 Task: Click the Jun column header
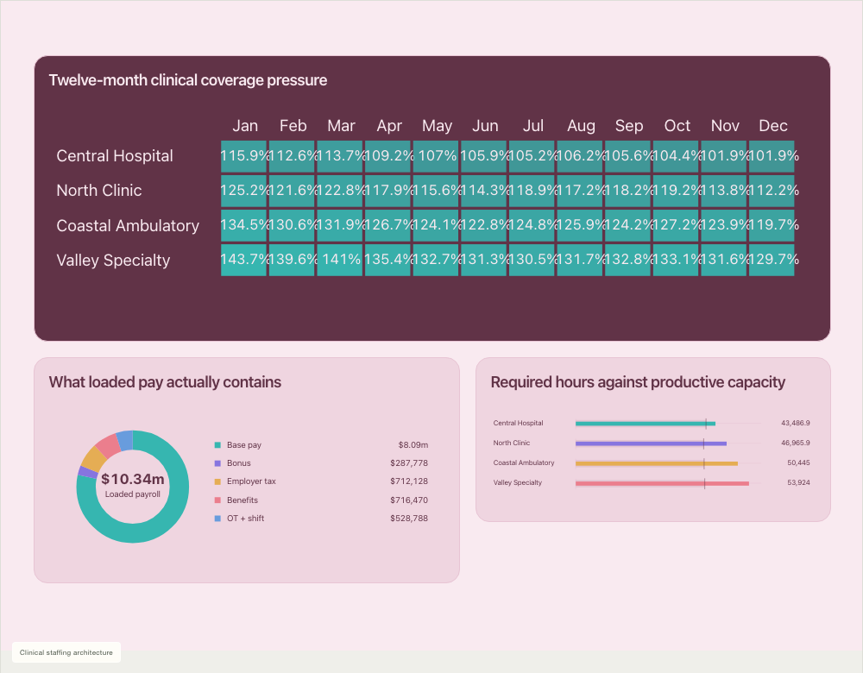pyautogui.click(x=485, y=126)
